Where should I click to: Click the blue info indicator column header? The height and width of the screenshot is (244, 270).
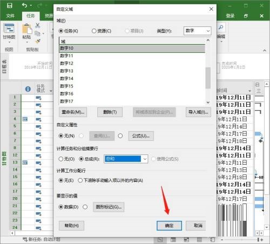28,89
